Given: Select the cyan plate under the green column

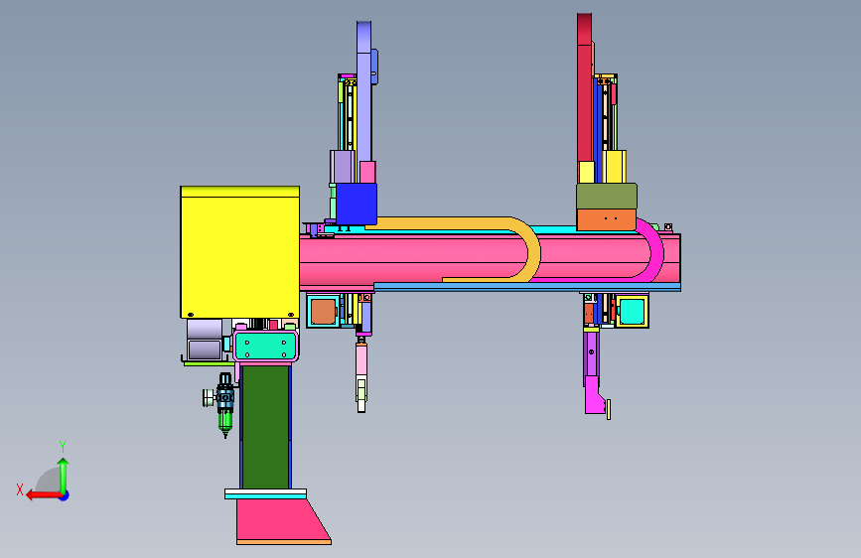Looking at the screenshot, I should coord(266,495).
